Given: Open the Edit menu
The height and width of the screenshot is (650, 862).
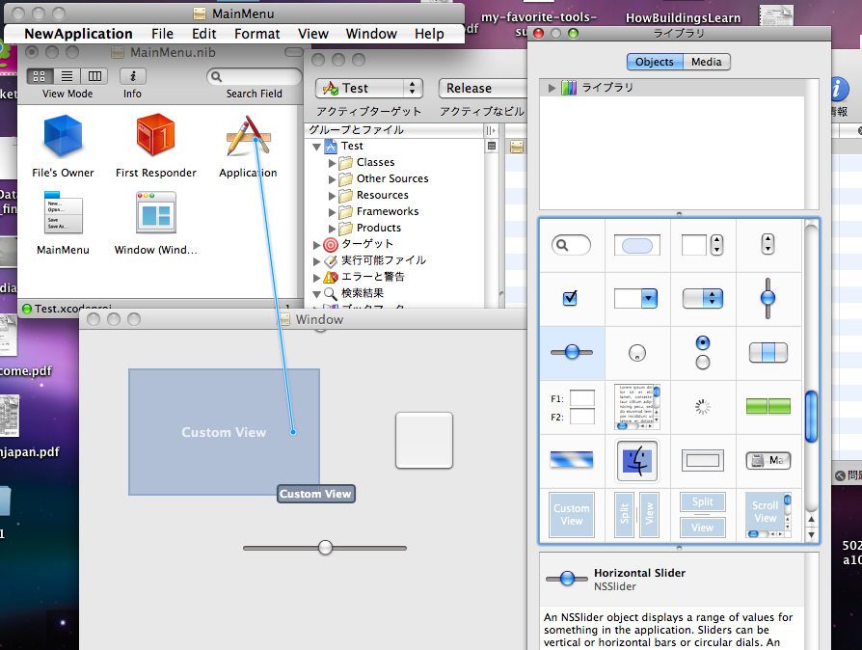Looking at the screenshot, I should (x=204, y=34).
